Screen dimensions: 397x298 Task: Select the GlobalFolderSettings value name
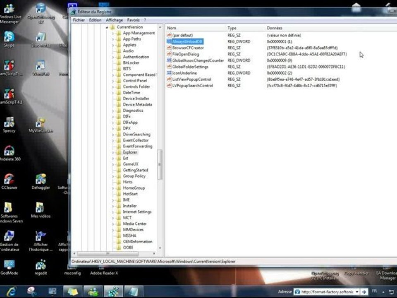(x=190, y=67)
